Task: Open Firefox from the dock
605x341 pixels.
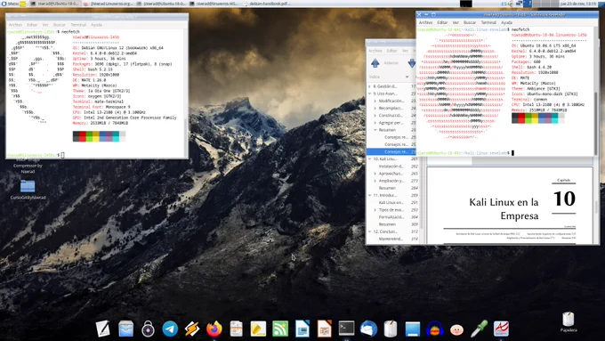Action: 214,329
